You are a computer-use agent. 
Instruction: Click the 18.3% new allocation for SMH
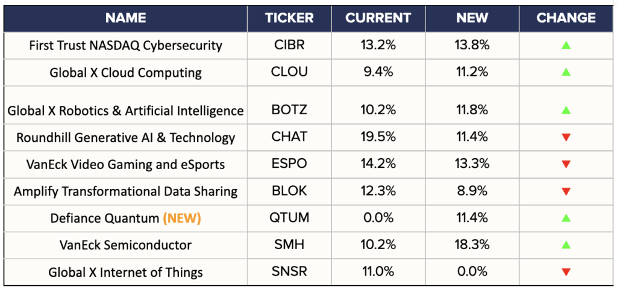click(472, 245)
